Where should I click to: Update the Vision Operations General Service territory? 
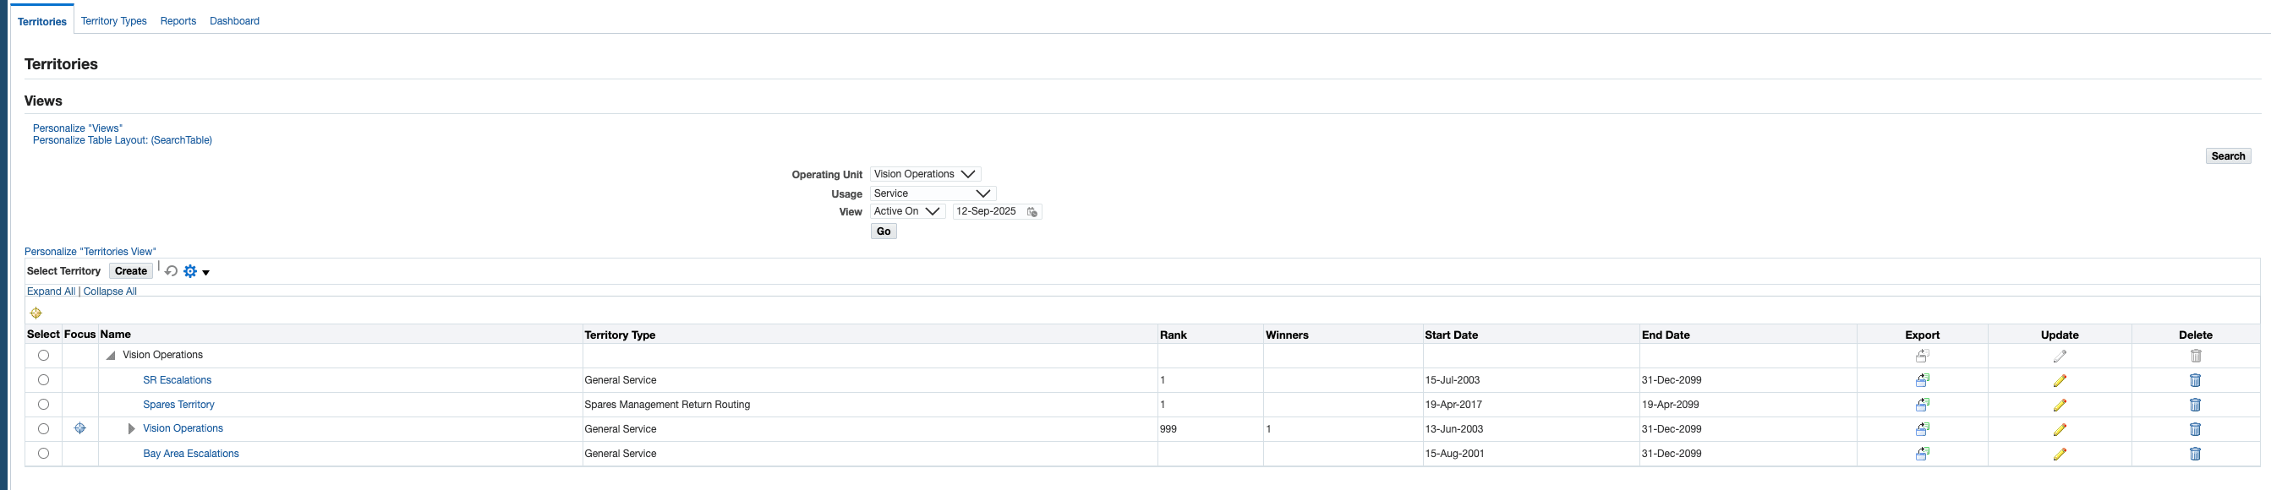2060,429
